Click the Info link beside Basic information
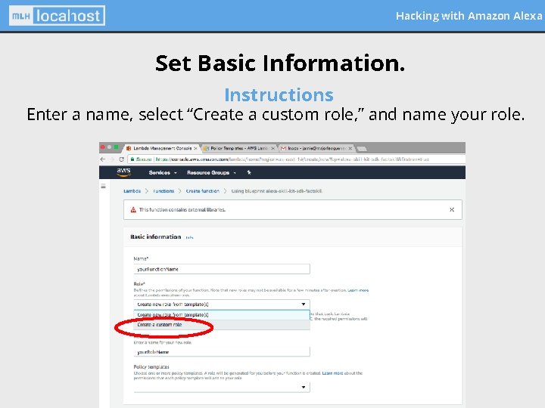 click(189, 238)
